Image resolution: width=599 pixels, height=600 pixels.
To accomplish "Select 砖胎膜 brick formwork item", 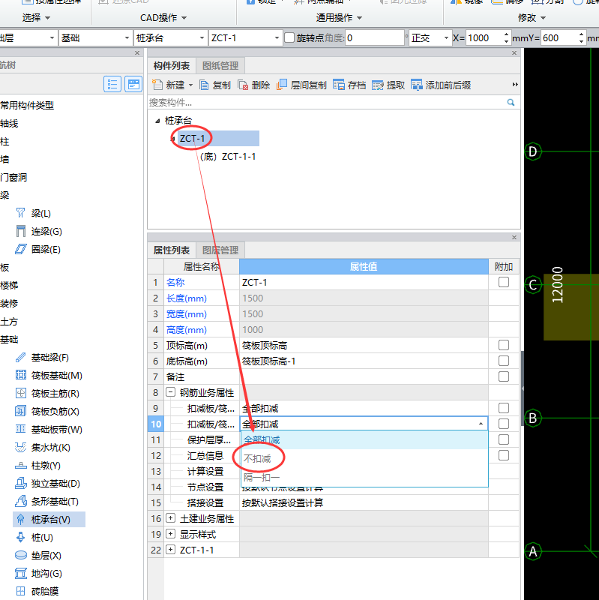I will tap(37, 591).
